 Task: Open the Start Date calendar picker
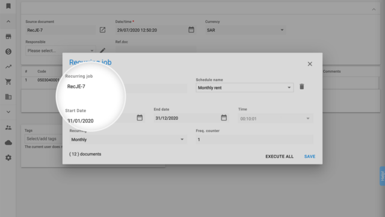point(140,118)
